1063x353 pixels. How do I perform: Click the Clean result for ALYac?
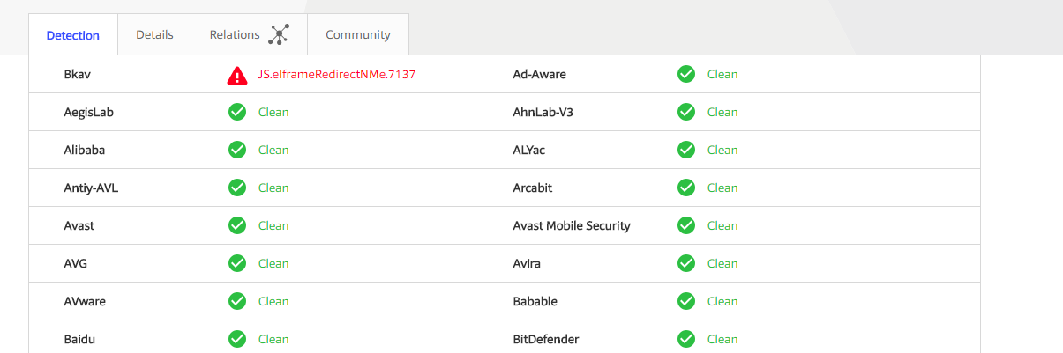(722, 150)
